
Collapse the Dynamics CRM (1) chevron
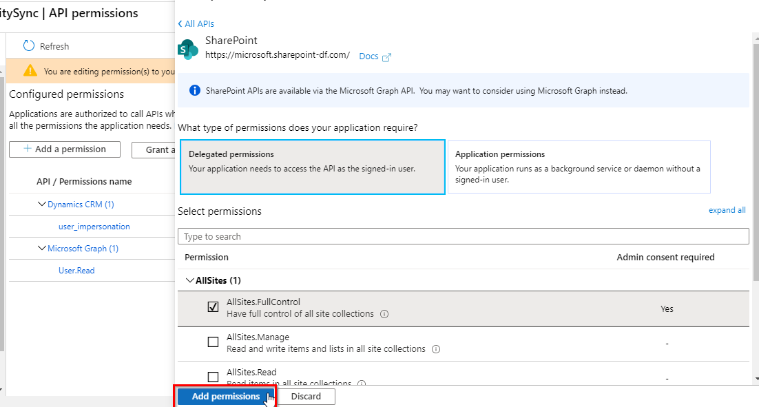coord(42,205)
